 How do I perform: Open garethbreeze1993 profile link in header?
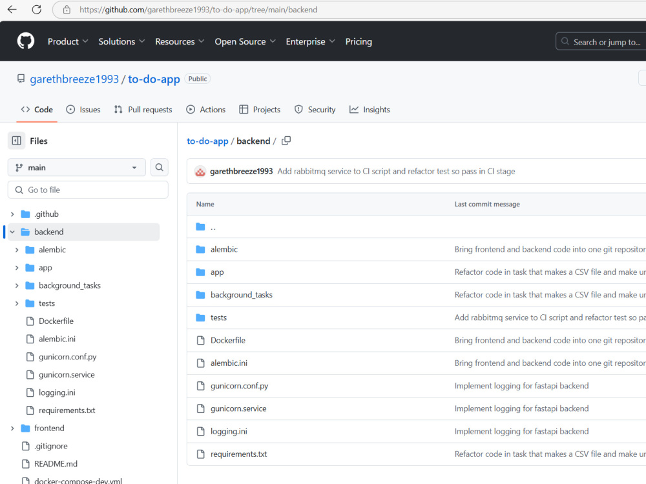[74, 79]
